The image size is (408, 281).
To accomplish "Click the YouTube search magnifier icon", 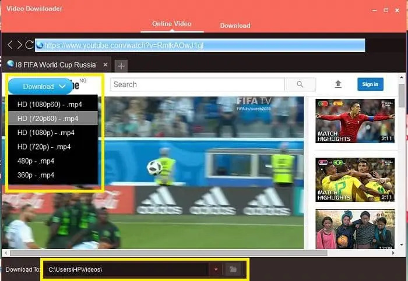I will (x=300, y=84).
